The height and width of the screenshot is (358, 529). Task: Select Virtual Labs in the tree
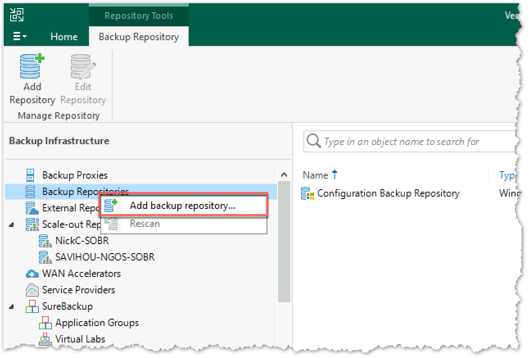tap(80, 339)
